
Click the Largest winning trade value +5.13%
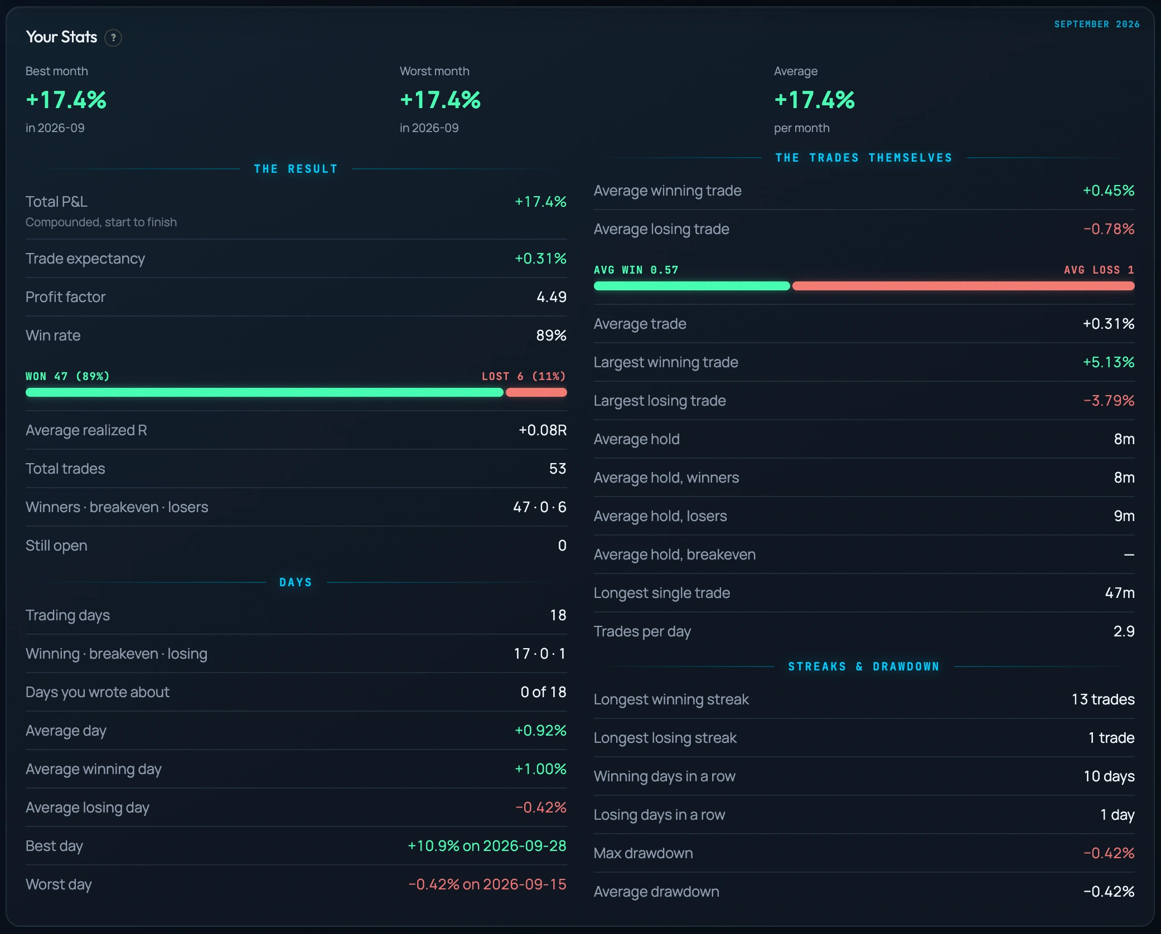pyautogui.click(x=1109, y=362)
